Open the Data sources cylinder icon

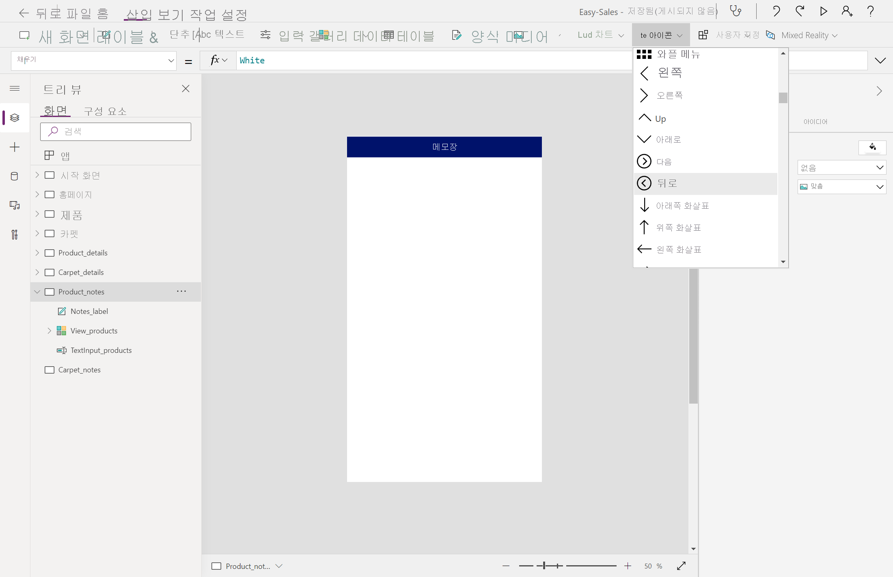[x=15, y=176]
